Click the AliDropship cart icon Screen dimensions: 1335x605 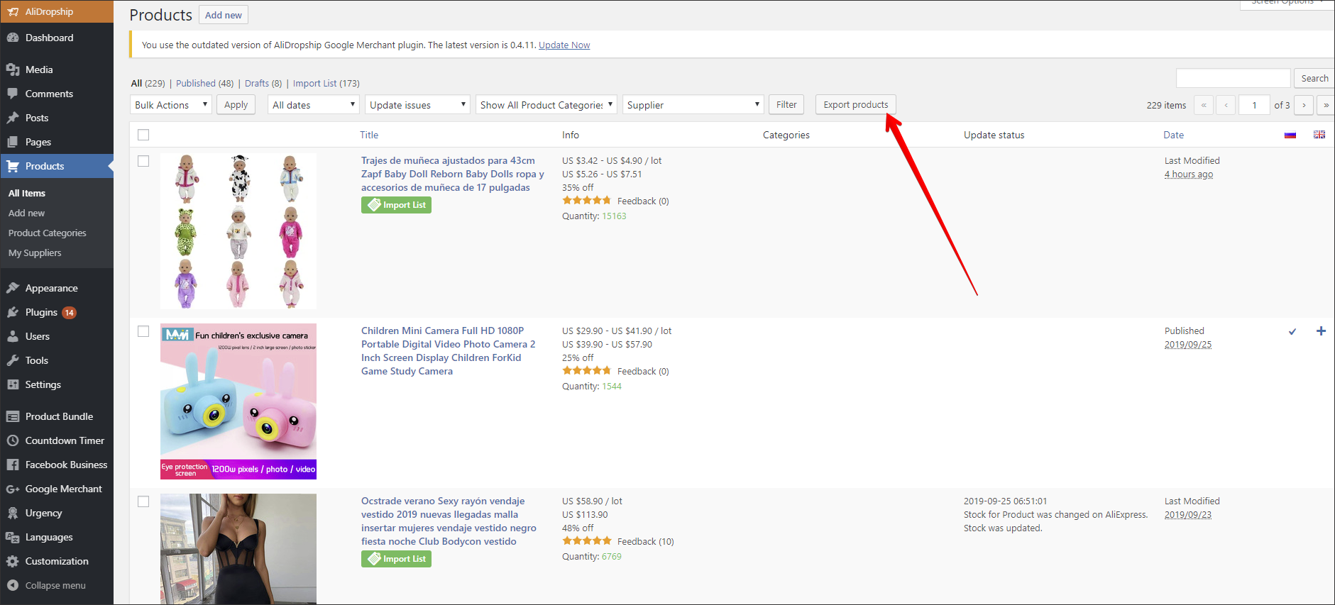(13, 11)
